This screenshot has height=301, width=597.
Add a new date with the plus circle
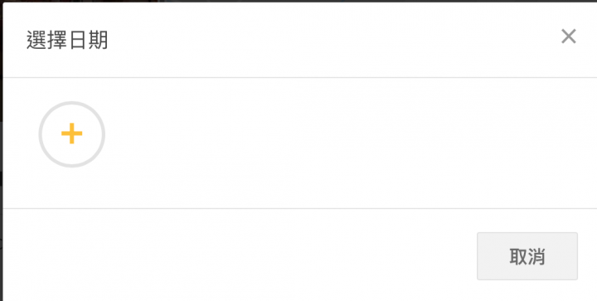tap(71, 134)
